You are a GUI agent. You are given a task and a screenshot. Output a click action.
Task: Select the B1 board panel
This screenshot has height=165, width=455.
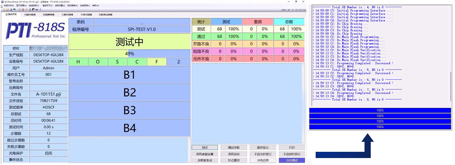(x=130, y=75)
